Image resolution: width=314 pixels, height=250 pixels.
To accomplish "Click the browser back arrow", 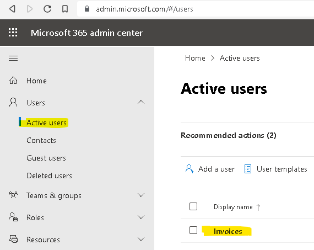I will tap(13, 9).
